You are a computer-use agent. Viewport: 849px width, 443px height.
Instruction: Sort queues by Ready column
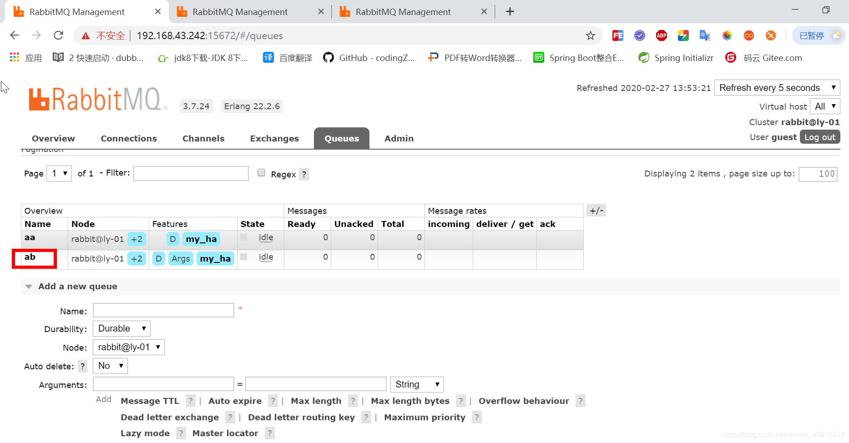[301, 224]
